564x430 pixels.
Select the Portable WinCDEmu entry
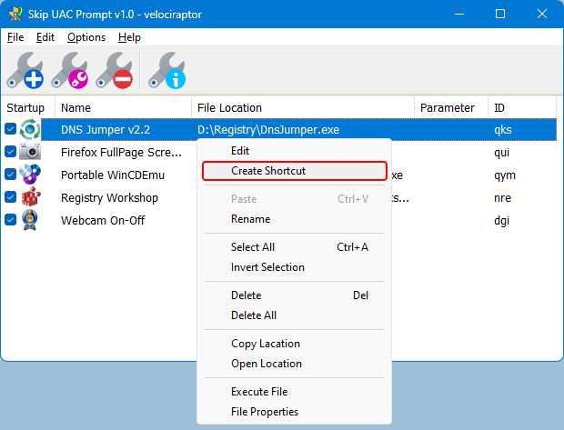pyautogui.click(x=113, y=175)
